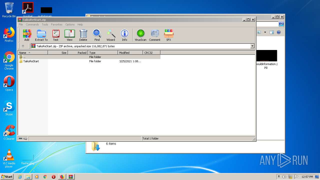The width and height of the screenshot is (320, 180).
Task: Click the SFX toolbar icon
Action: pos(169,35)
